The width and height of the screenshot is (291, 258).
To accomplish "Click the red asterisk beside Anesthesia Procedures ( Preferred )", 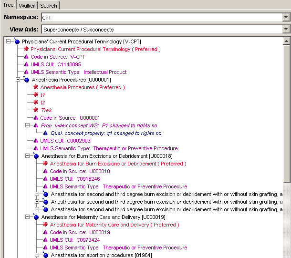I will [36, 87].
